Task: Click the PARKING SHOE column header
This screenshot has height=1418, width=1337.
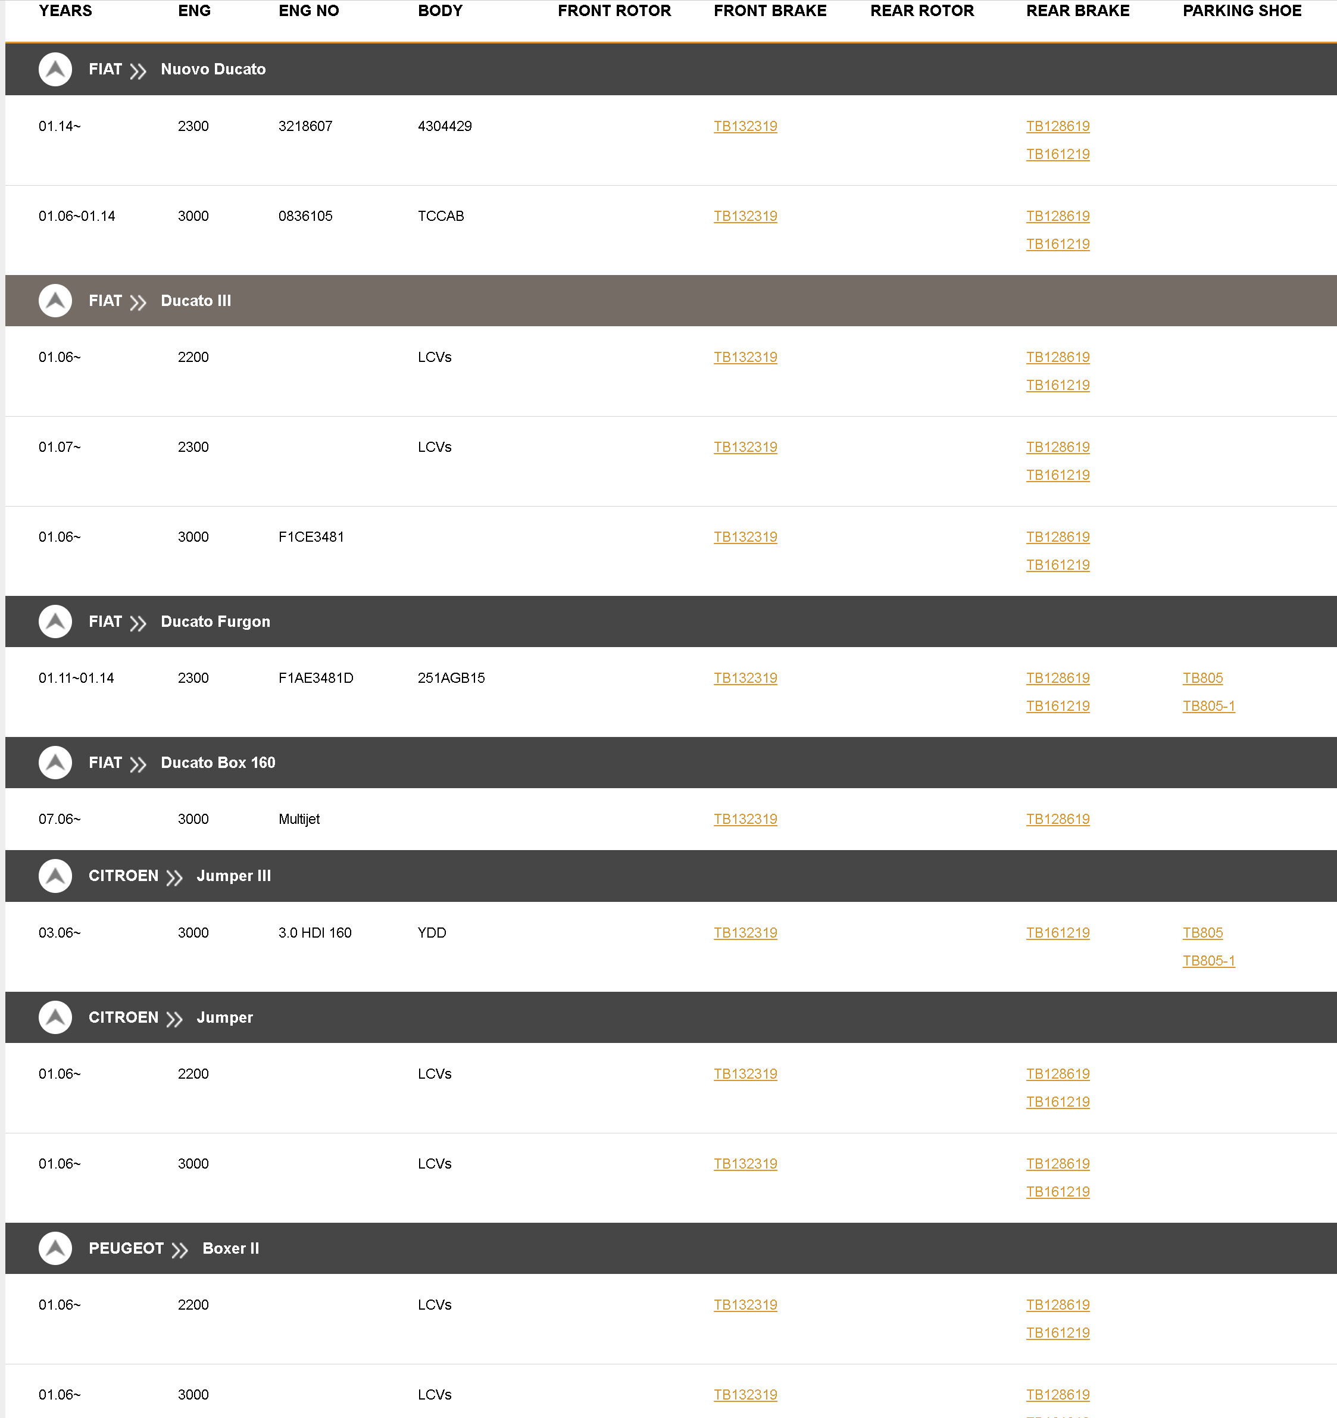Action: [x=1241, y=11]
